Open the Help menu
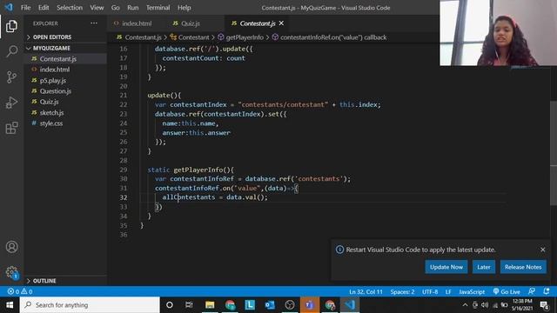 pyautogui.click(x=184, y=8)
